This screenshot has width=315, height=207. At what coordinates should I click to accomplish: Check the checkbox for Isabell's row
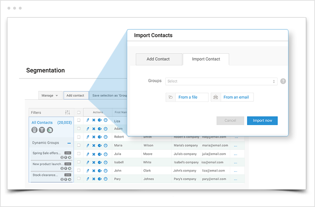(79, 162)
